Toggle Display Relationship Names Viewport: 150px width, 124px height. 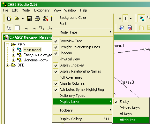[83, 71]
